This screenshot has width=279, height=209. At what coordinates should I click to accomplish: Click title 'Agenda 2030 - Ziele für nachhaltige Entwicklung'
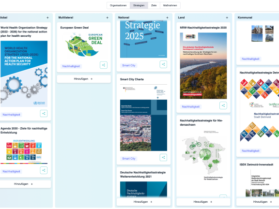tap(24, 131)
